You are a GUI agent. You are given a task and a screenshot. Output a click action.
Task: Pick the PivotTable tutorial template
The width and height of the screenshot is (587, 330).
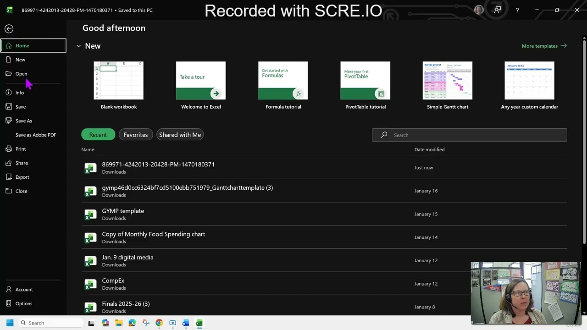(x=365, y=86)
